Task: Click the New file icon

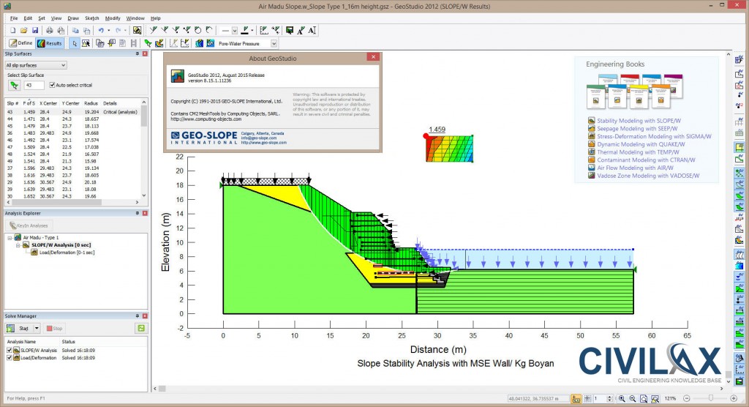Action: point(13,30)
